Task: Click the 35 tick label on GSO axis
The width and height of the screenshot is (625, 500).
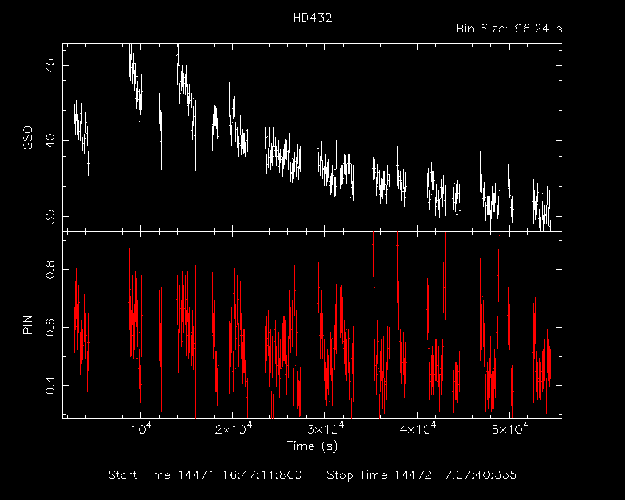Action: [x=51, y=216]
